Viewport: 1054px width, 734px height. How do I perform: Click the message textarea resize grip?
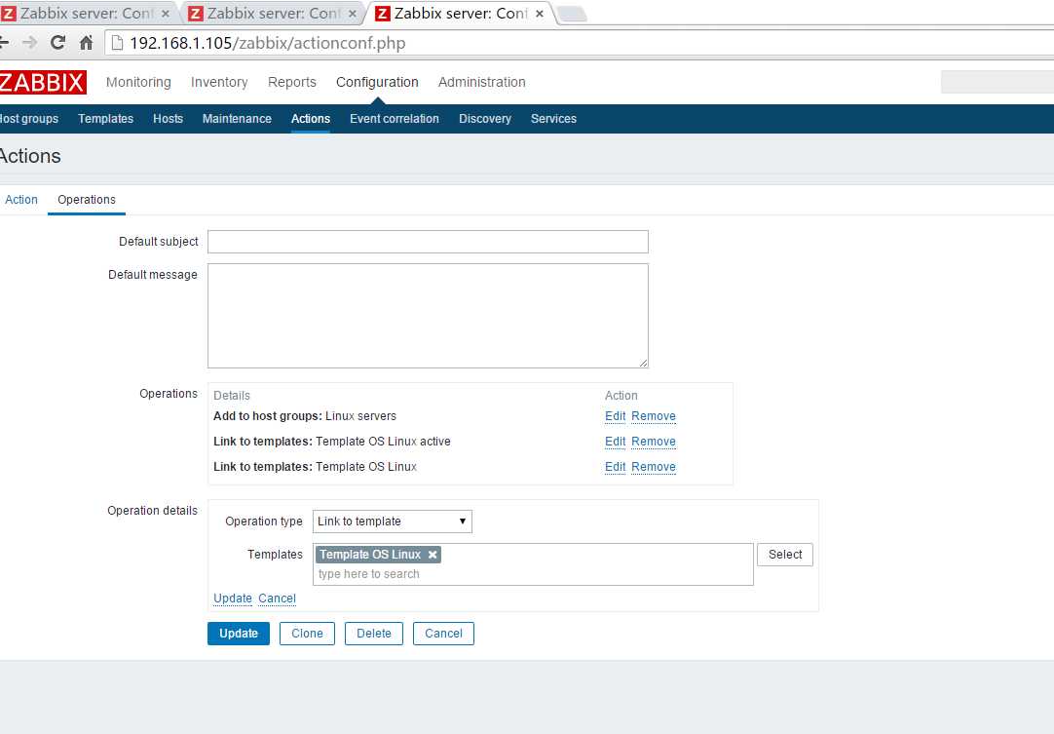coord(643,364)
